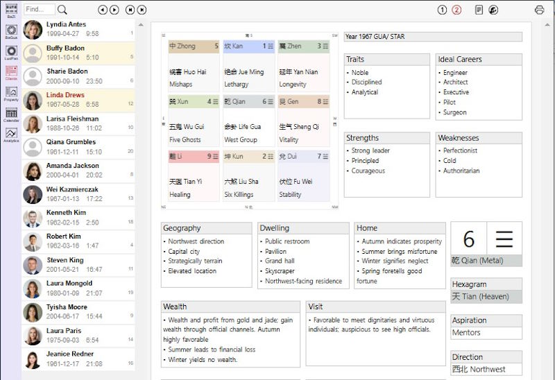The image size is (555, 380).
Task: Click the Traits panel header
Action: (387, 60)
